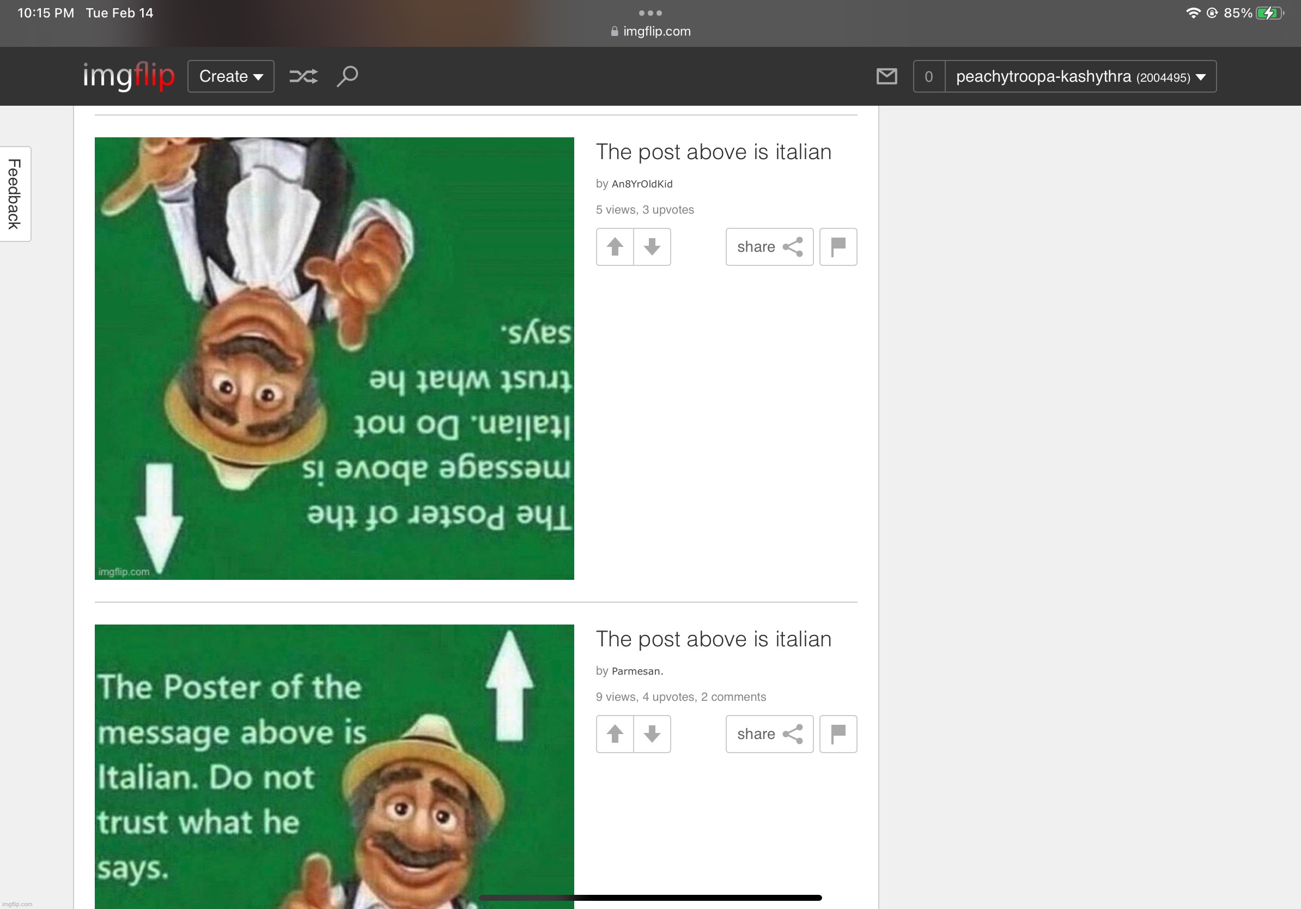Open the Create dropdown menu
The width and height of the screenshot is (1301, 909).
[x=230, y=76]
